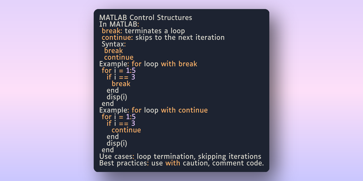This screenshot has height=181, width=363.
Task: Click the first 'if i == 3' line
Action: tap(121, 77)
